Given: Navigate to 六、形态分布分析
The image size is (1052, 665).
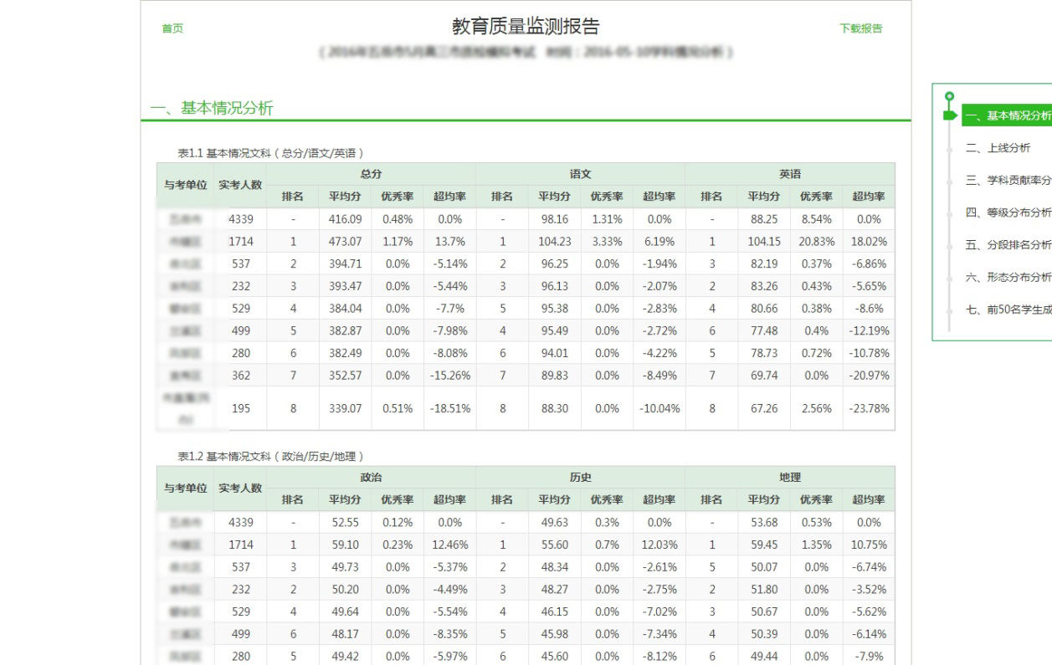Looking at the screenshot, I should coord(1008,277).
